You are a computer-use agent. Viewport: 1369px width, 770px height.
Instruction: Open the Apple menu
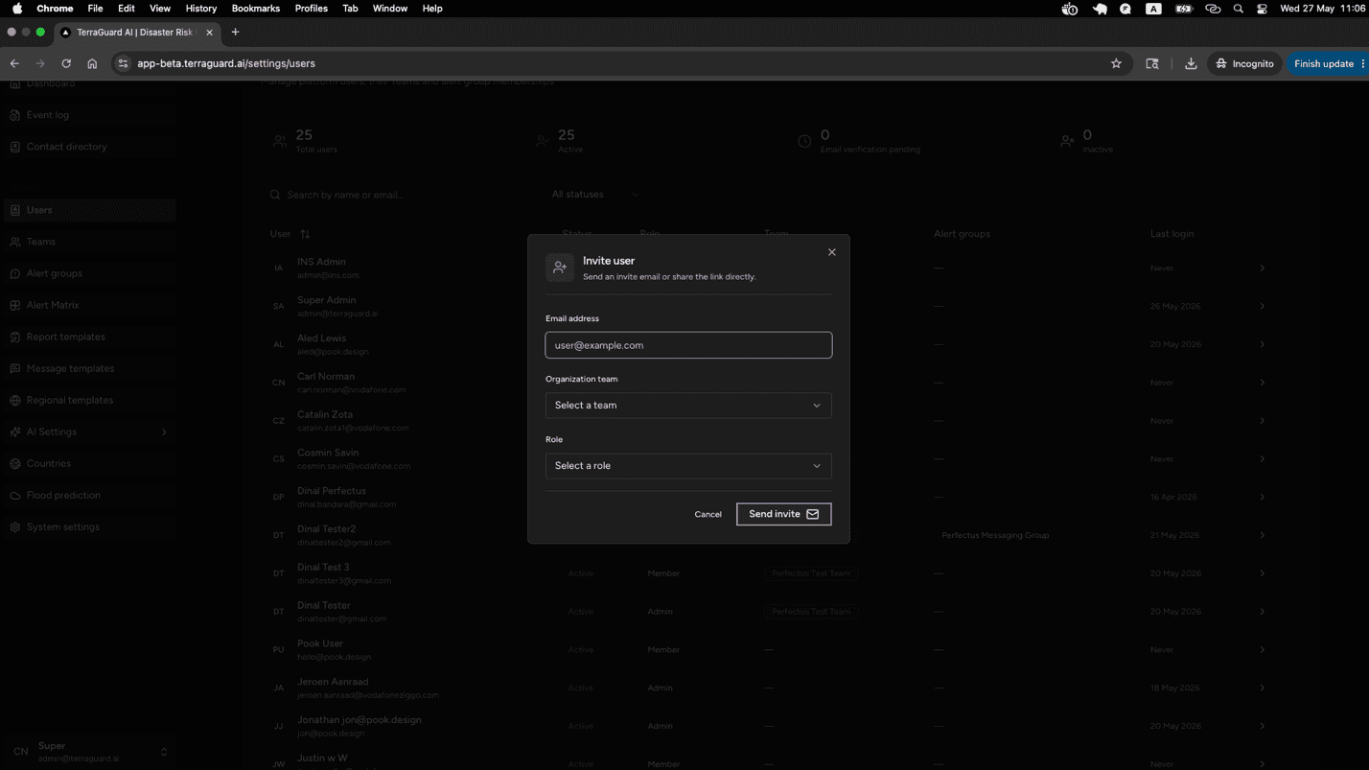(x=17, y=8)
